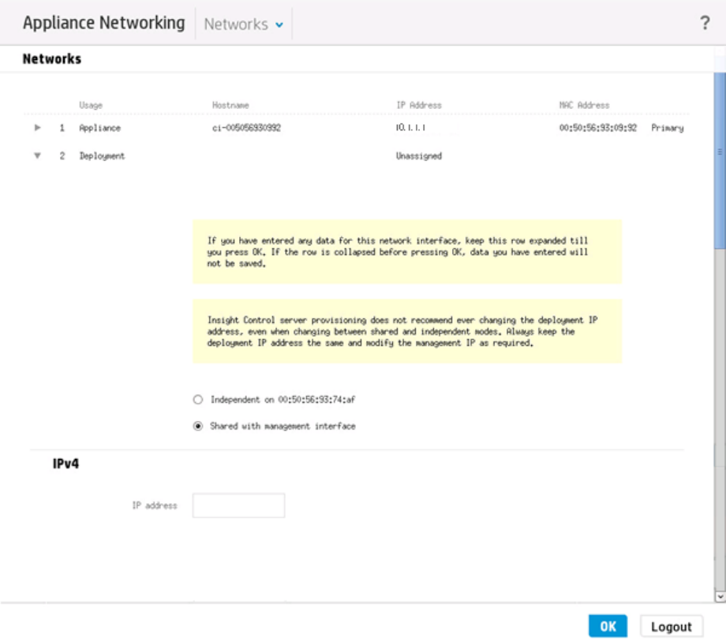Click hostname ci-005056930992 in Appliance row
726x643 pixels.
(x=246, y=128)
